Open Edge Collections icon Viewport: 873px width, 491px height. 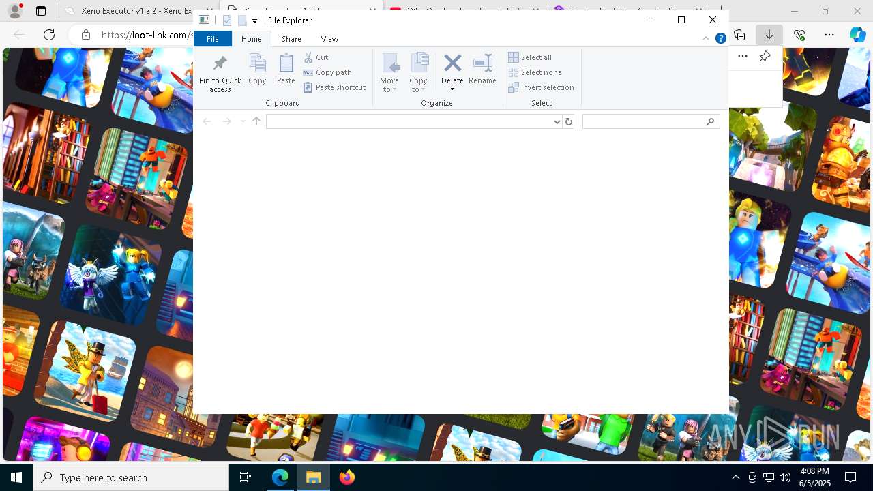[739, 35]
